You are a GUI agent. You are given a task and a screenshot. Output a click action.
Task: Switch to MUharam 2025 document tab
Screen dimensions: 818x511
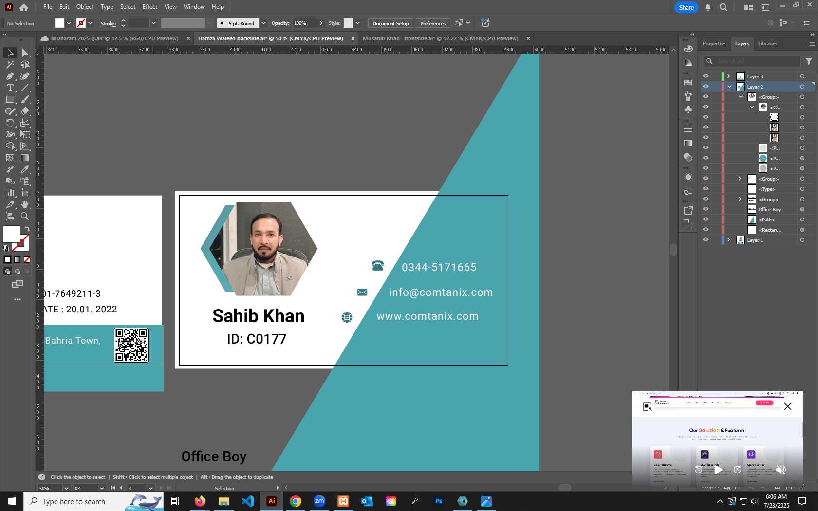pyautogui.click(x=114, y=38)
